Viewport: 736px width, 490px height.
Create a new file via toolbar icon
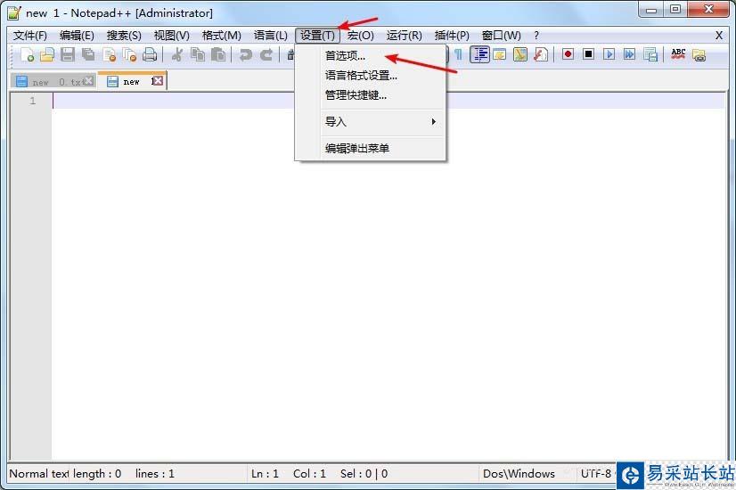pos(27,55)
